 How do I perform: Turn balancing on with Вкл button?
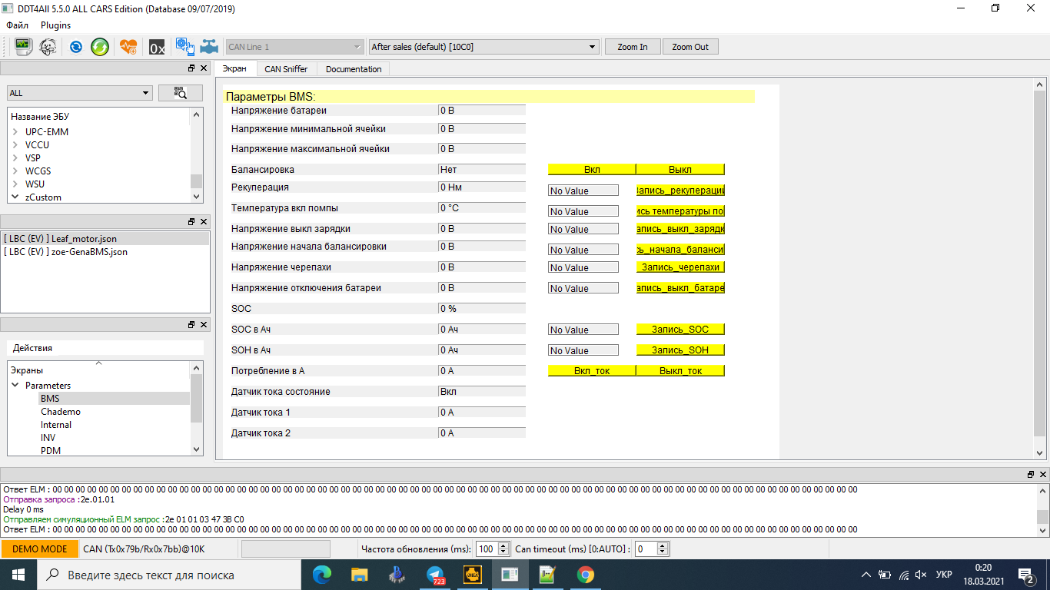tap(592, 170)
